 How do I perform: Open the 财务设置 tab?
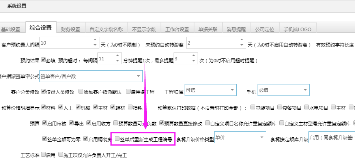point(71,29)
